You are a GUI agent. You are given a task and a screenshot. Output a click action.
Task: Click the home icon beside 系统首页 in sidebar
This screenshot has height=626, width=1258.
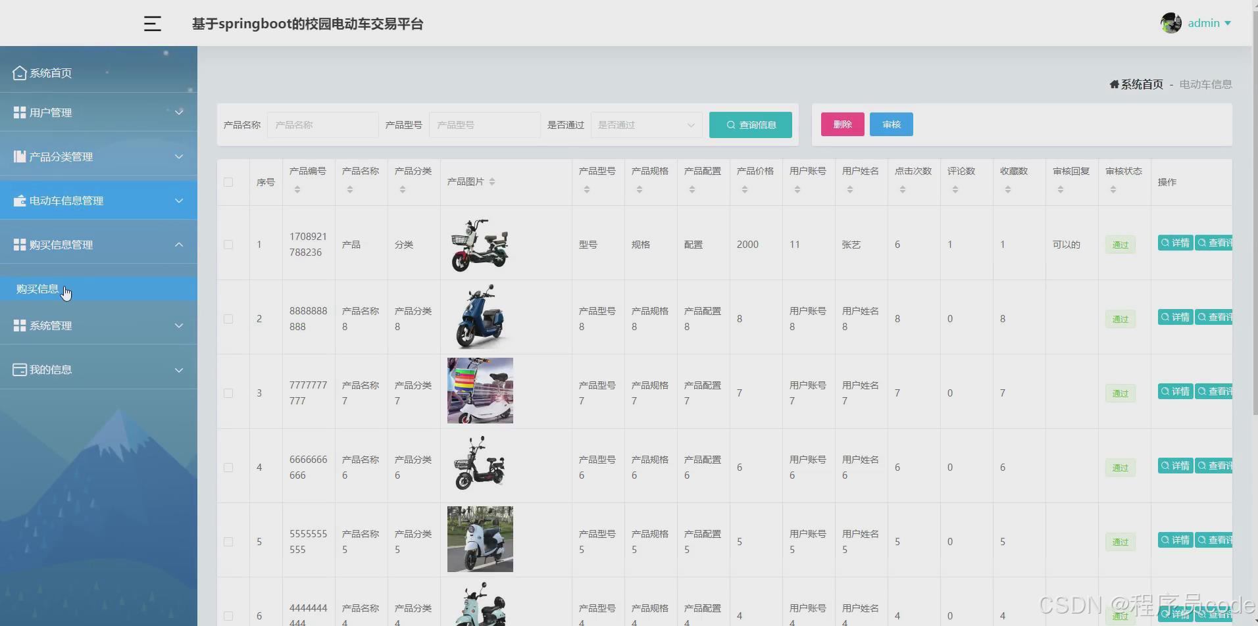pyautogui.click(x=20, y=72)
